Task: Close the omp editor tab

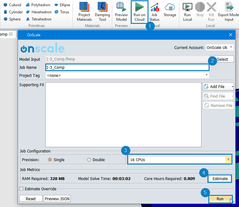Action: (x=11, y=34)
